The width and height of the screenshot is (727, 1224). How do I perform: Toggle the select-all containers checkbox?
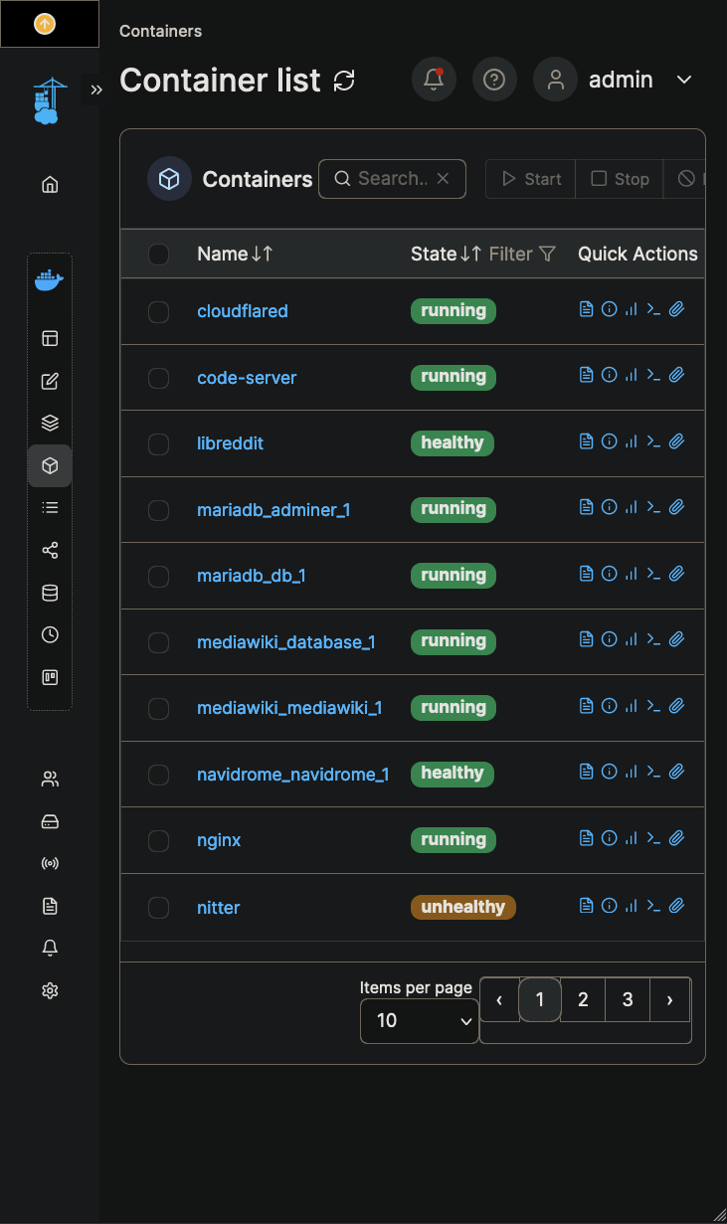(158, 255)
